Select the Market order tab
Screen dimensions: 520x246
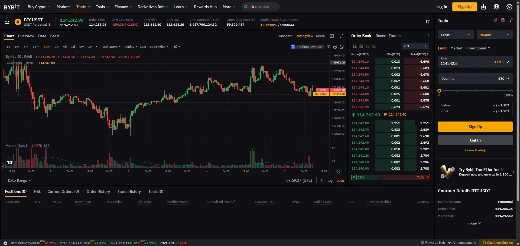[456, 48]
